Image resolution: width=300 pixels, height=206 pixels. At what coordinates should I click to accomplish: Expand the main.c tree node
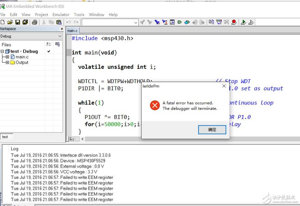tap(7, 57)
